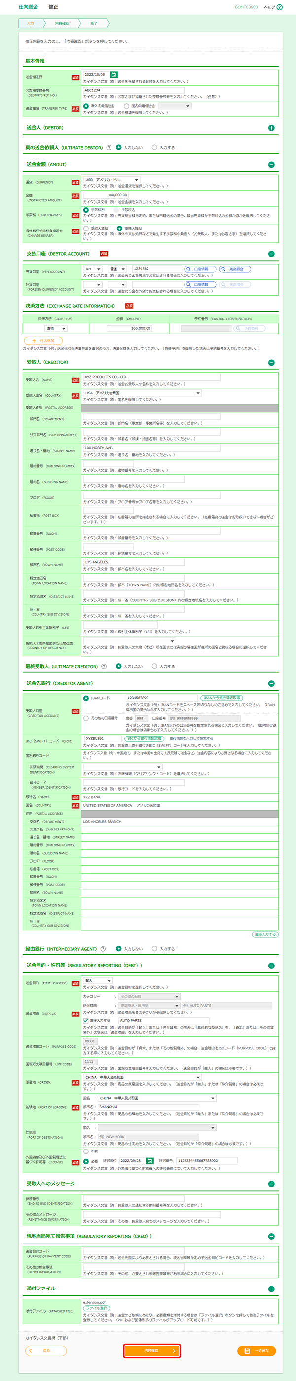Open 原産地 CHINA origin dropdown
The width and height of the screenshot is (296, 1381).
tap(142, 1077)
